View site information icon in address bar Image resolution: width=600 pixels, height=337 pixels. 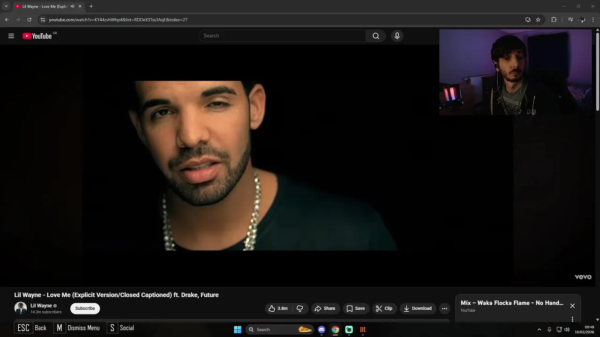(x=43, y=20)
